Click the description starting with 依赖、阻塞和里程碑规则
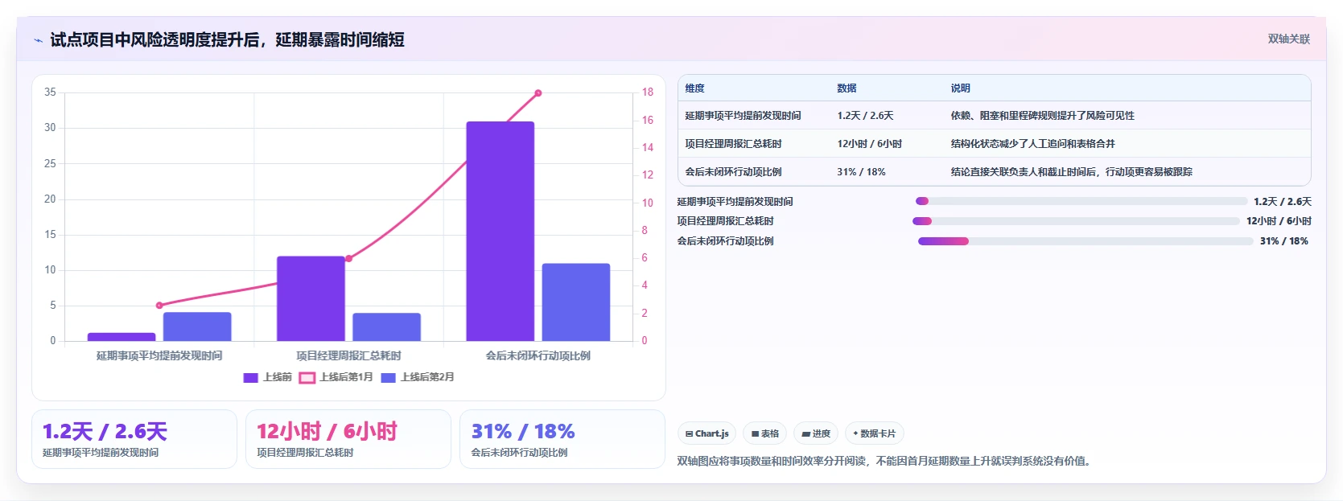This screenshot has height=501, width=1343. (1042, 116)
